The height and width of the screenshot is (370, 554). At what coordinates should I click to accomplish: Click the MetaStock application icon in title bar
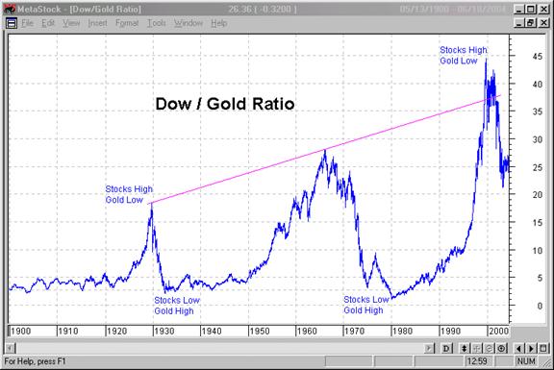[11, 9]
